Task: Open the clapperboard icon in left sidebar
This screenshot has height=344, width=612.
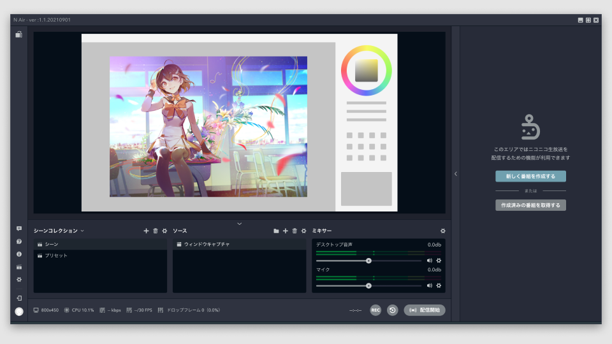Action: [x=18, y=267]
